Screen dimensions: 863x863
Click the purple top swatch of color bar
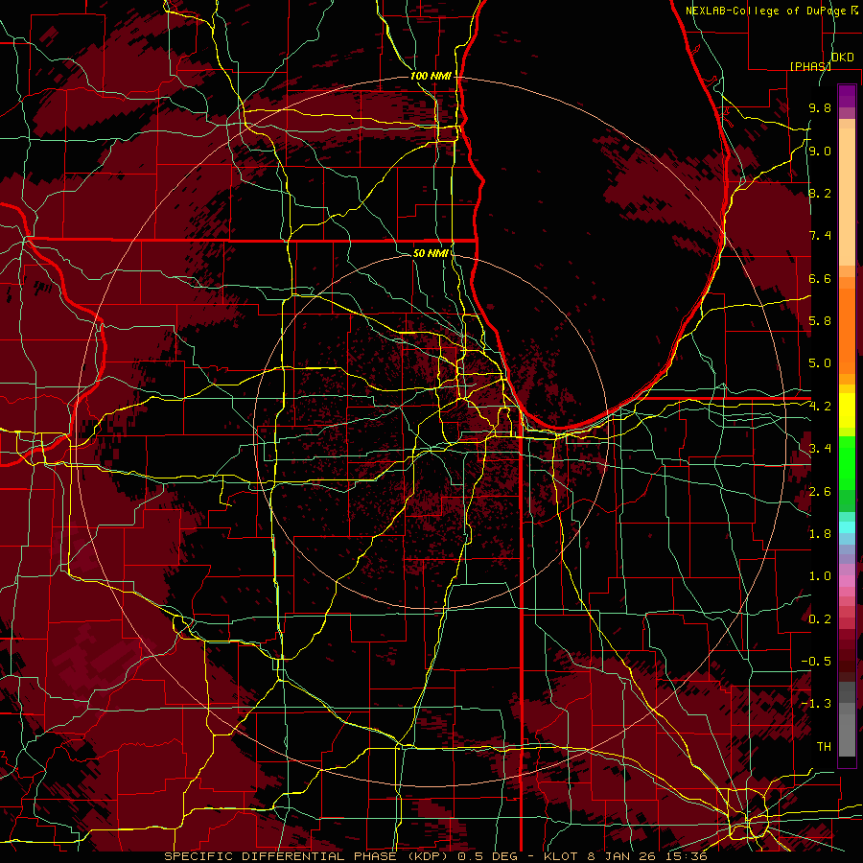(x=847, y=96)
